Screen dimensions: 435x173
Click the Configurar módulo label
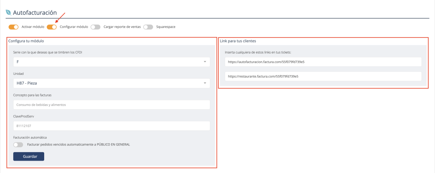[x=74, y=27]
